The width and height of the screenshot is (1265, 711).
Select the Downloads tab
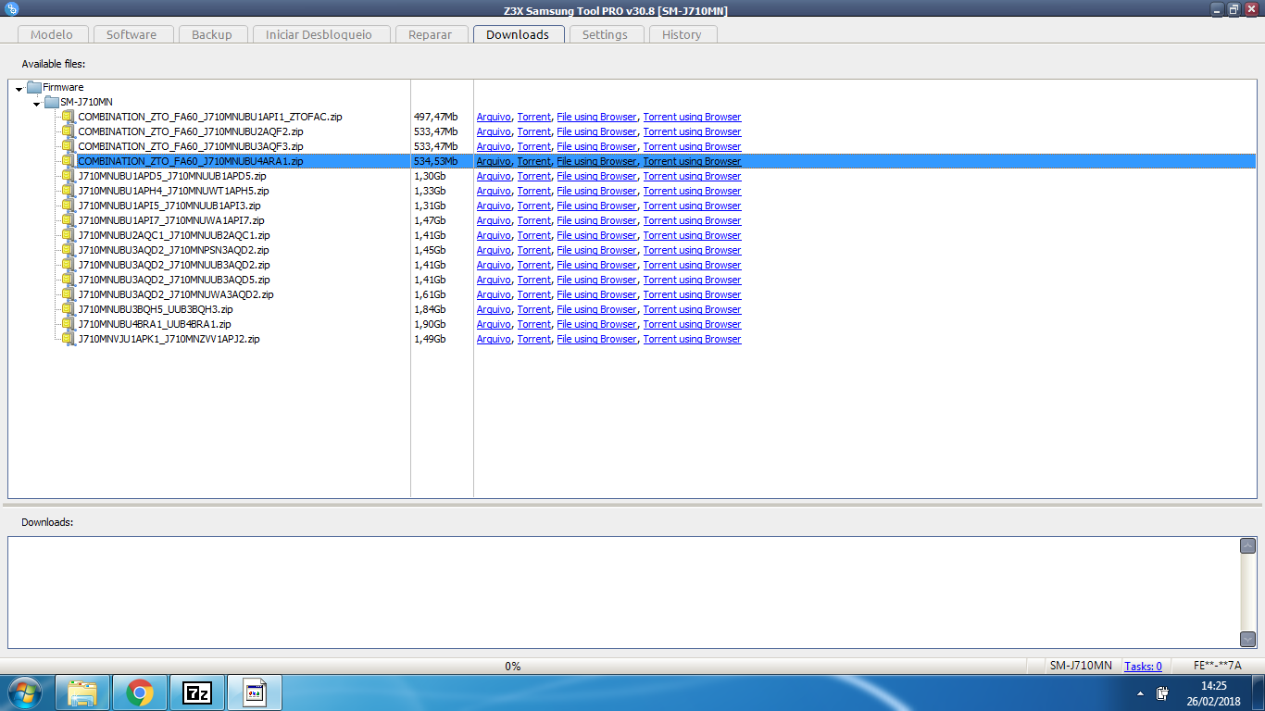[518, 34]
